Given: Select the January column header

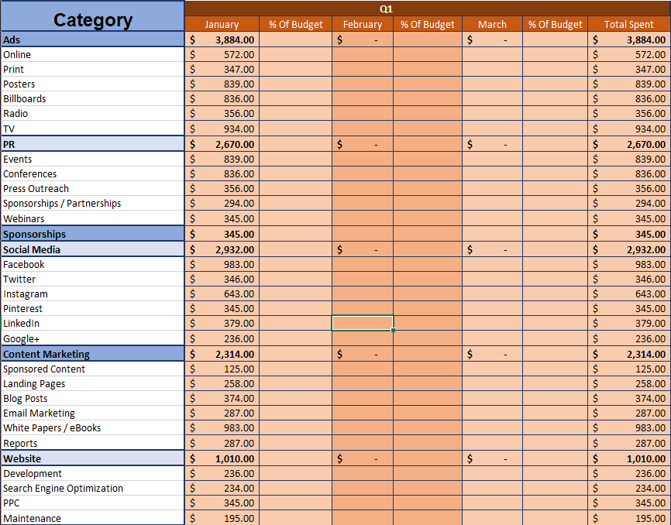Looking at the screenshot, I should coord(222,24).
